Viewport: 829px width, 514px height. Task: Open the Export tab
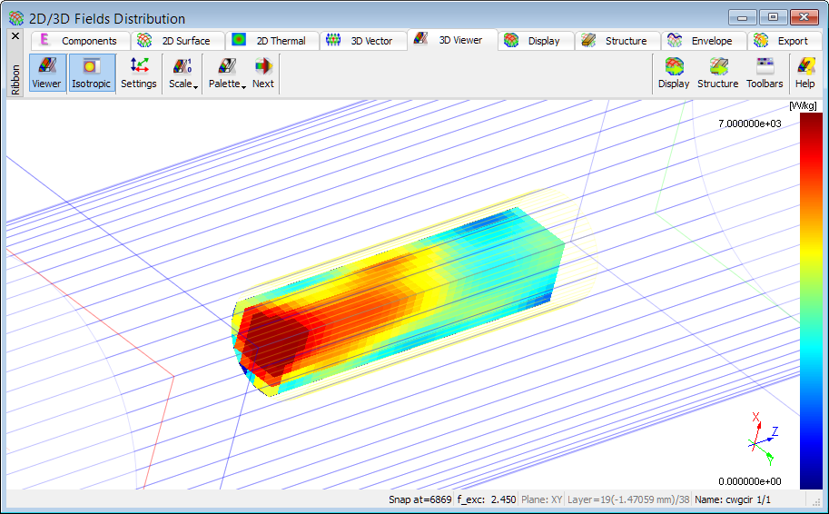coord(783,41)
